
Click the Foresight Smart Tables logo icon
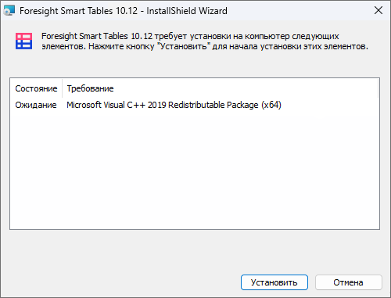tap(23, 41)
